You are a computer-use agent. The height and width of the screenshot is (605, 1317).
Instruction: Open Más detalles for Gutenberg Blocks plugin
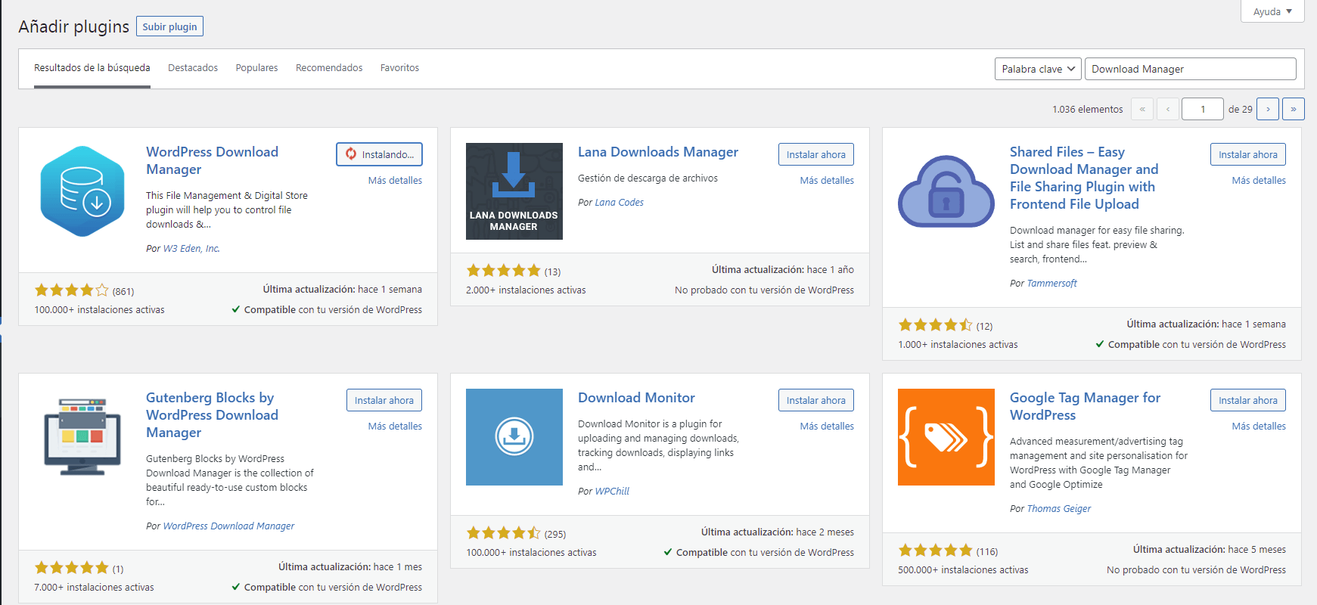tap(395, 427)
